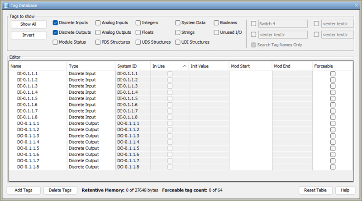Toggle Forceable checkbox for DI-0.1.1.1

pyautogui.click(x=333, y=73)
